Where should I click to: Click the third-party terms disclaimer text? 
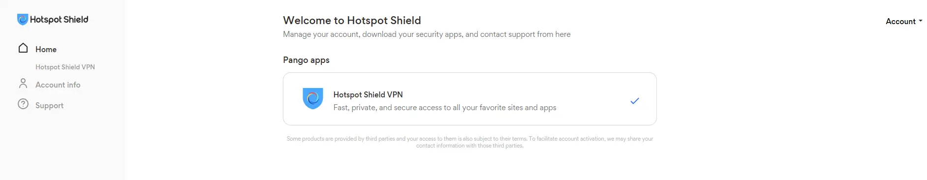tap(470, 142)
